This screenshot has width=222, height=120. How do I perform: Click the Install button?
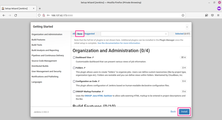tap(184, 112)
